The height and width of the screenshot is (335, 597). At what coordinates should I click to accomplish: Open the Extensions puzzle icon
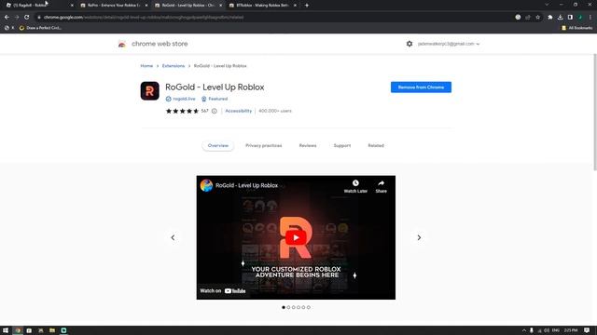(x=550, y=17)
